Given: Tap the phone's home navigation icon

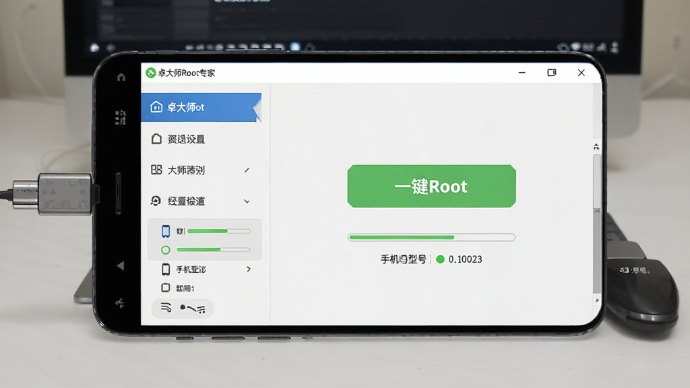Looking at the screenshot, I should click(x=121, y=77).
